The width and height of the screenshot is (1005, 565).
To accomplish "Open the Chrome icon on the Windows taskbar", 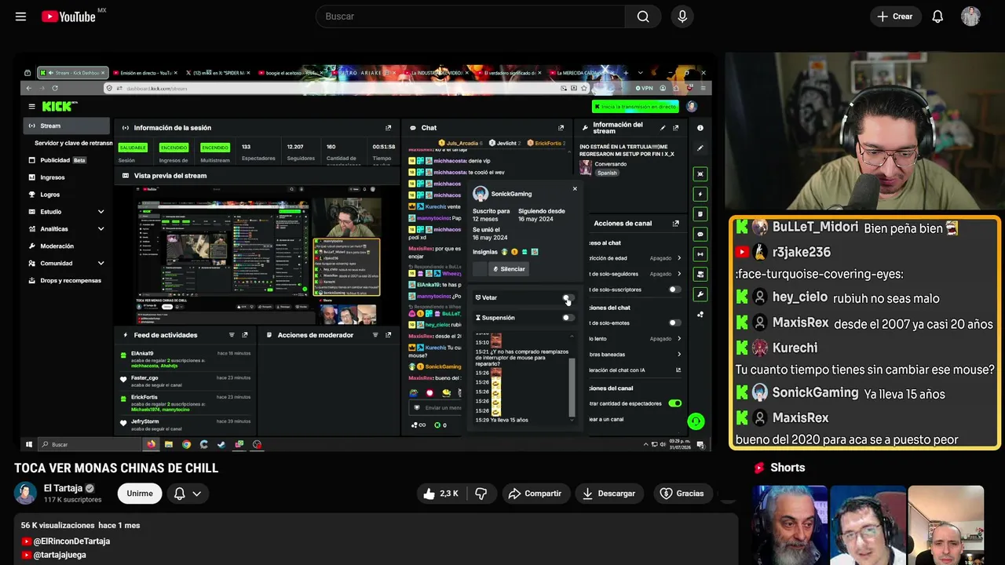I will tap(186, 444).
